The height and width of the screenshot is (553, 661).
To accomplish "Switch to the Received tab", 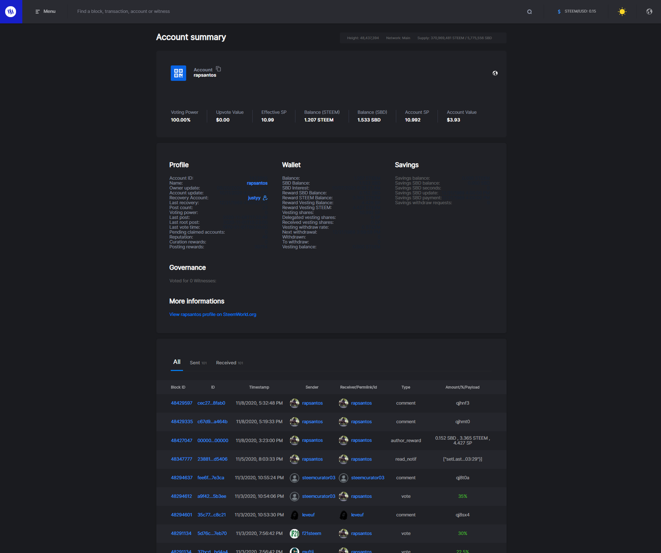I will click(x=229, y=363).
